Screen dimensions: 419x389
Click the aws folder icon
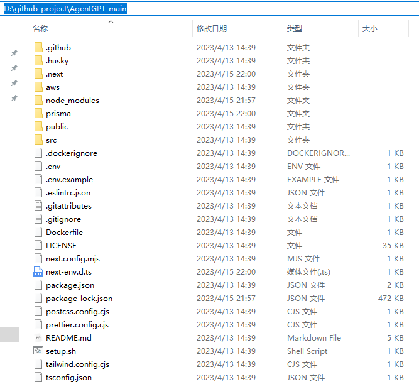pyautogui.click(x=38, y=87)
